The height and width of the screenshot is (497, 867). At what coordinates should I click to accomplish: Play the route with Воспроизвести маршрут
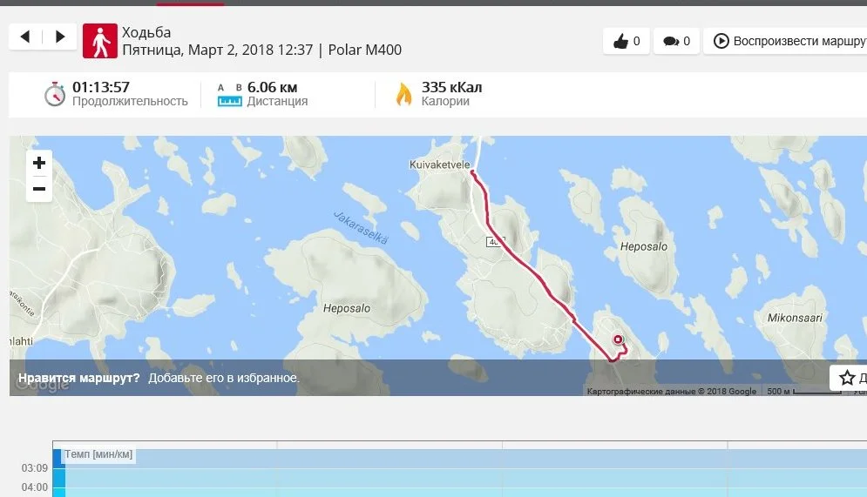pyautogui.click(x=785, y=41)
